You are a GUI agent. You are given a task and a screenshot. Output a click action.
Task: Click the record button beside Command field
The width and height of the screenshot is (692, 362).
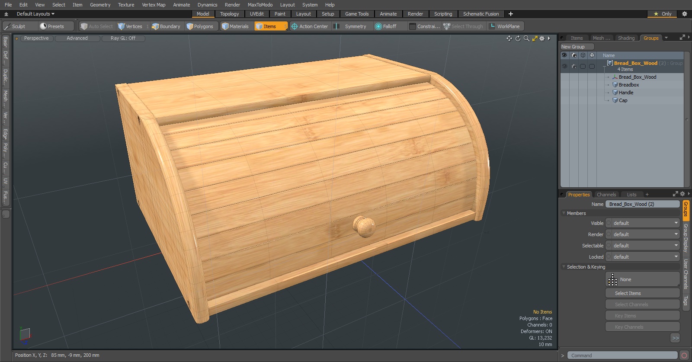point(684,356)
